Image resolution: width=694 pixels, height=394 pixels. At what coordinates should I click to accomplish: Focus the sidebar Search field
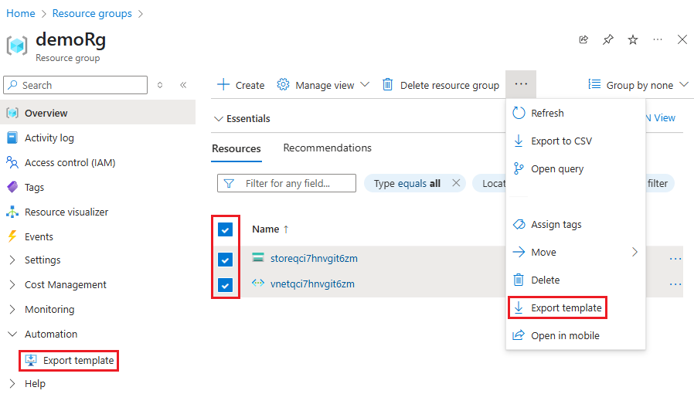75,85
